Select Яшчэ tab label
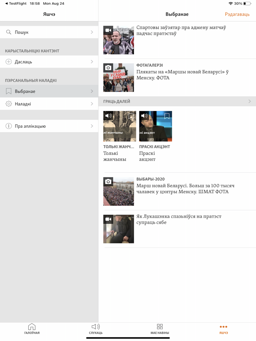This screenshot has width=256, height=341. tap(223, 333)
